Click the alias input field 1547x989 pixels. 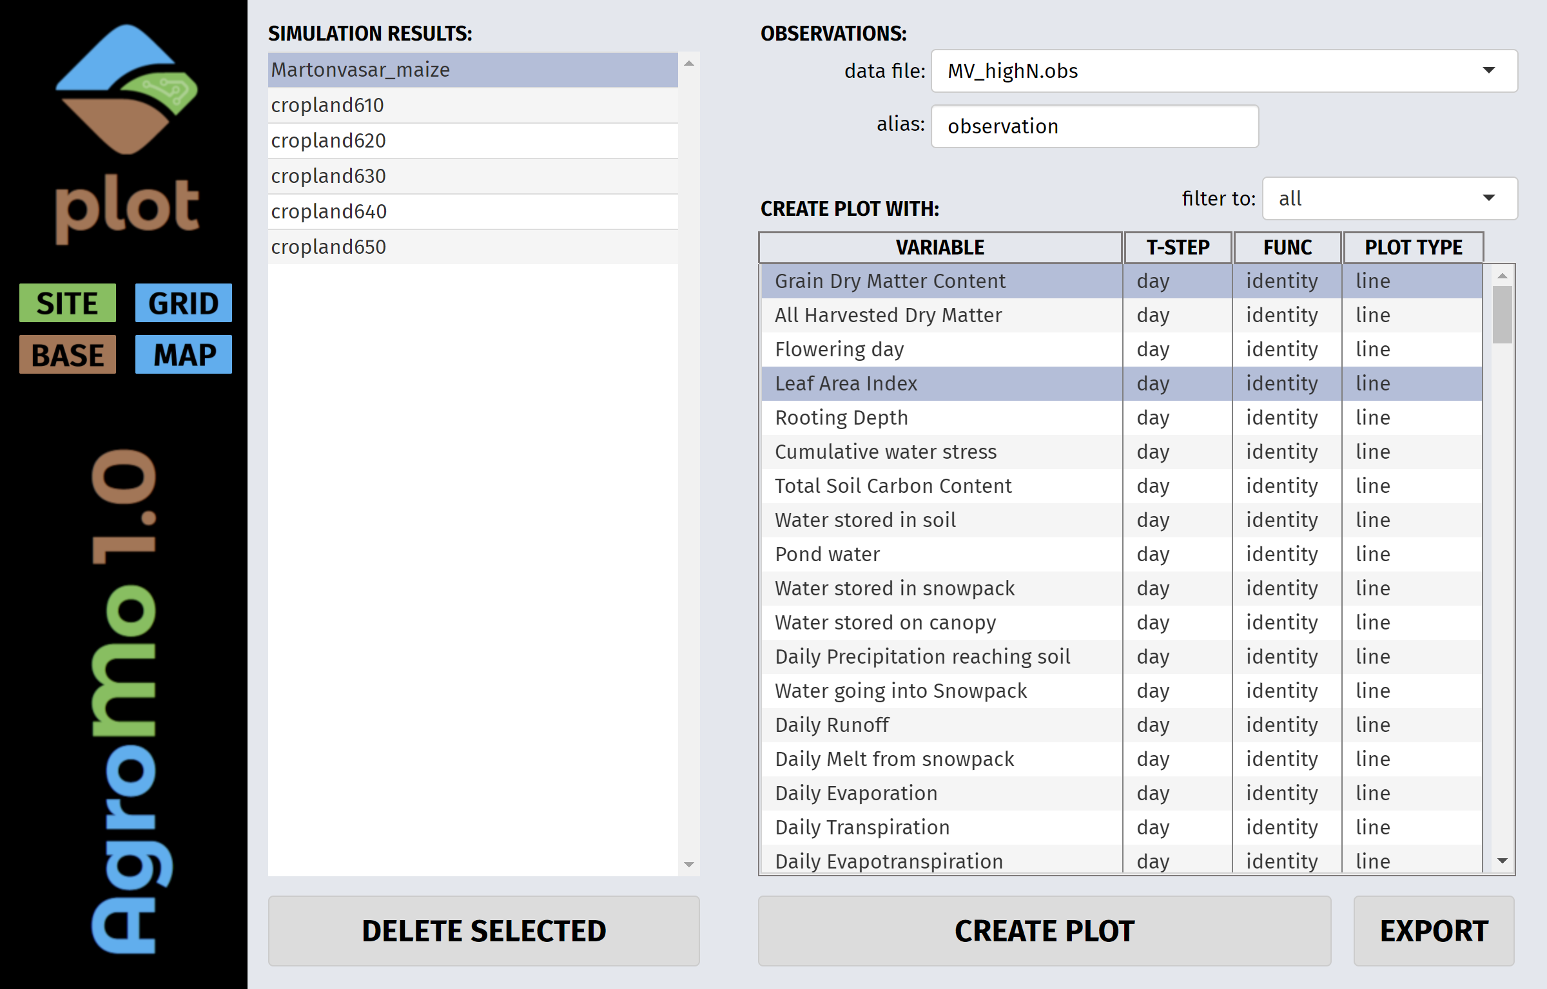click(1094, 126)
